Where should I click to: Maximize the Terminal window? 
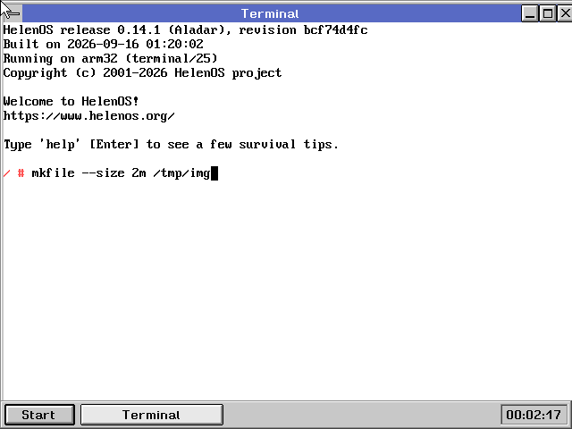(x=548, y=13)
